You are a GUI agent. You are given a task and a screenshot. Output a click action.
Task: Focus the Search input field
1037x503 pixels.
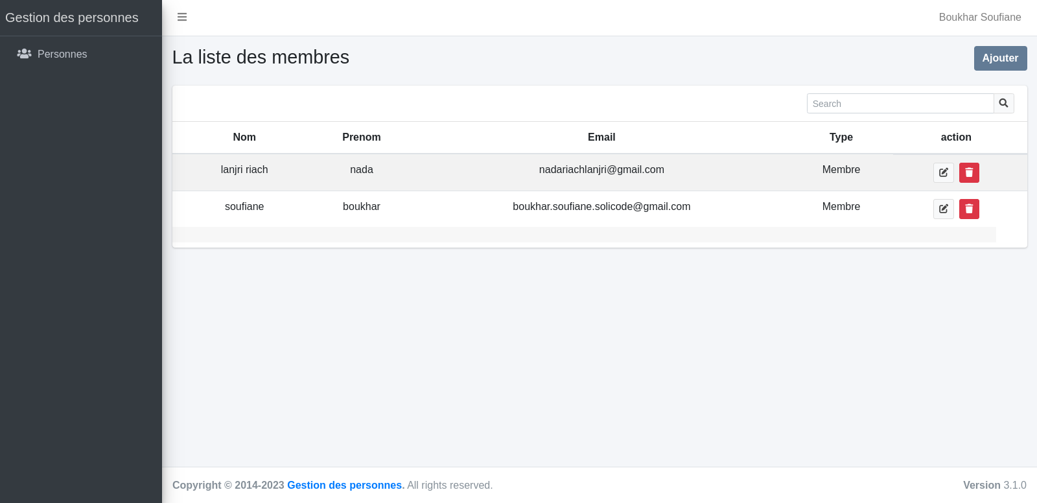click(x=900, y=104)
